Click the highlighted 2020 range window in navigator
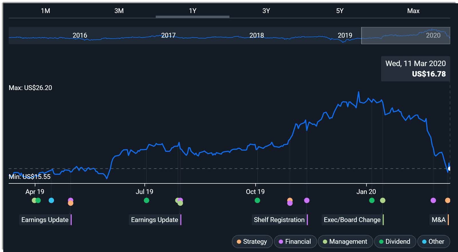Image resolution: width=458 pixels, height=252 pixels. [x=406, y=36]
